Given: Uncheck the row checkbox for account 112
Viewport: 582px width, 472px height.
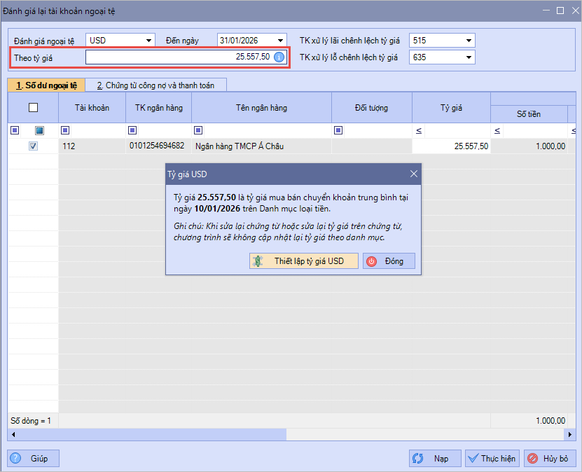Looking at the screenshot, I should (33, 146).
